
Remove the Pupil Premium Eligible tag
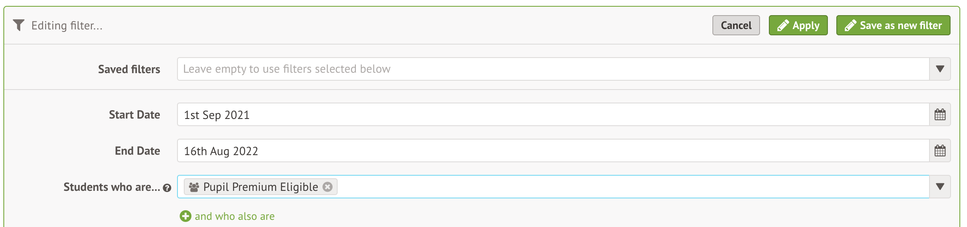[328, 187]
